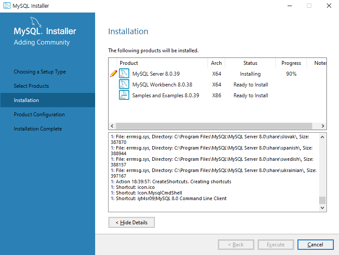Click the Icon.MysqlCmdShell shortcut log line
This screenshot has width=339, height=255.
coord(146,193)
